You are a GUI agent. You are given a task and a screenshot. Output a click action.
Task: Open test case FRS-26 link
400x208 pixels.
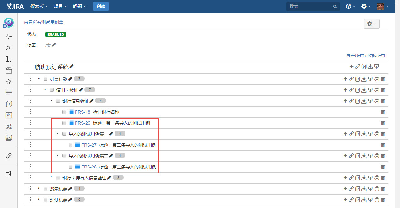click(83, 123)
